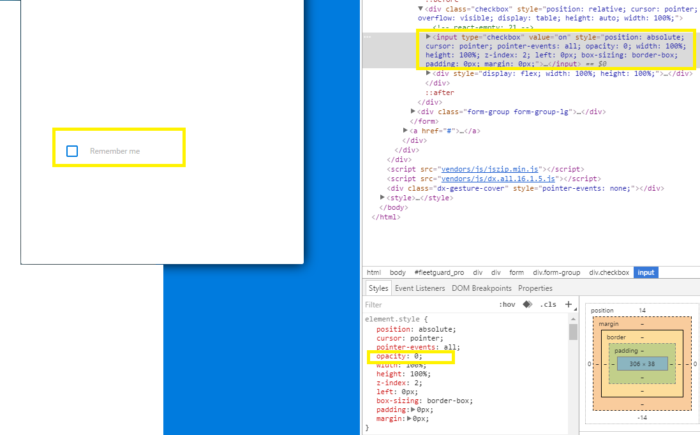This screenshot has height=435, width=700.
Task: Switch to the Properties tab
Action: (535, 288)
